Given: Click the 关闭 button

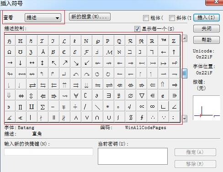Looking at the screenshot, I should point(207,28).
